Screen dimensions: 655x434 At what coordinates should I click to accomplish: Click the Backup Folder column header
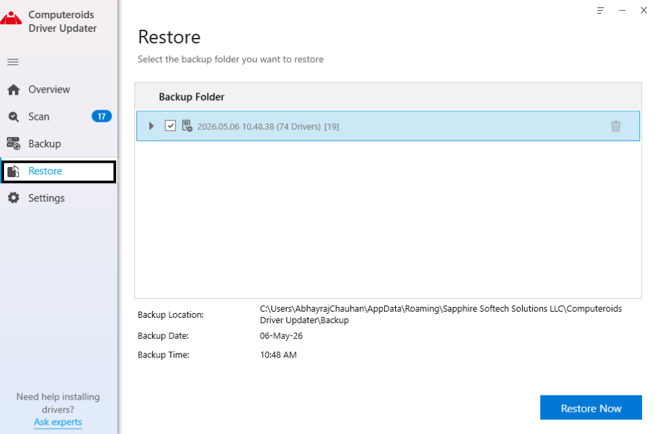coord(191,97)
